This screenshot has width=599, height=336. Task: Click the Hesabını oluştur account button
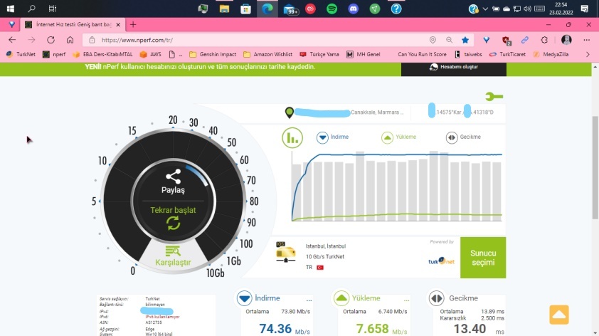(x=454, y=68)
